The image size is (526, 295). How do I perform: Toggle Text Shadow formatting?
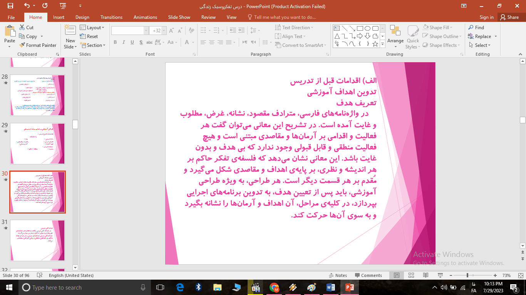[140, 42]
